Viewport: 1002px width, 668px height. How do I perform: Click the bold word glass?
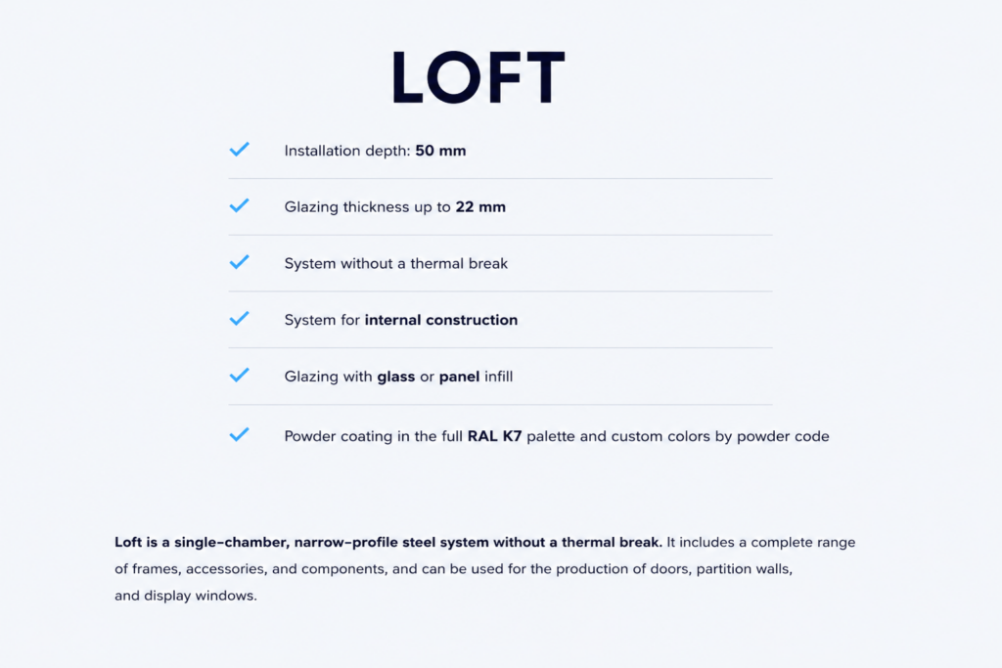(396, 377)
